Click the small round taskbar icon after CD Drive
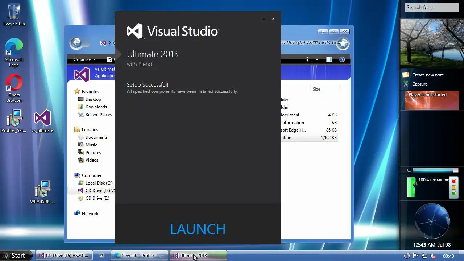464x261 pixels. pyautogui.click(x=101, y=256)
